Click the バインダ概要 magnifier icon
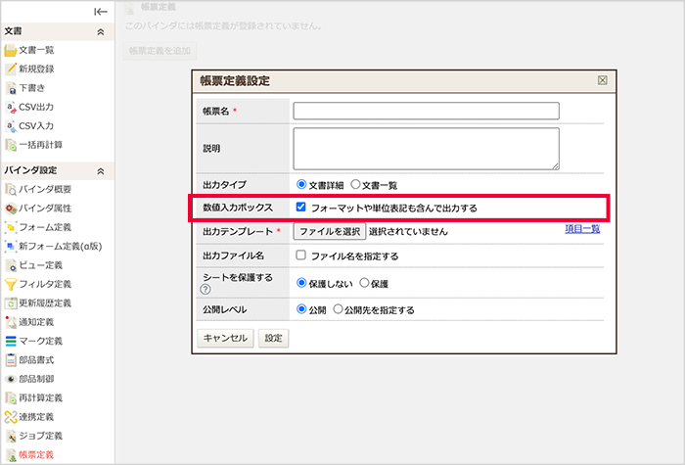Screen dimensions: 685x465 pyautogui.click(x=11, y=189)
